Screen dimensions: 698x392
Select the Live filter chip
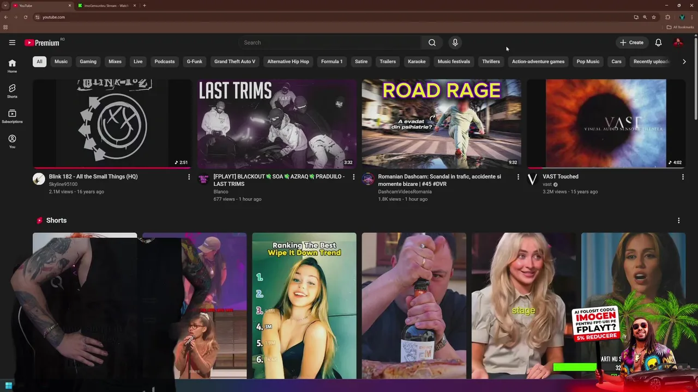pos(138,62)
